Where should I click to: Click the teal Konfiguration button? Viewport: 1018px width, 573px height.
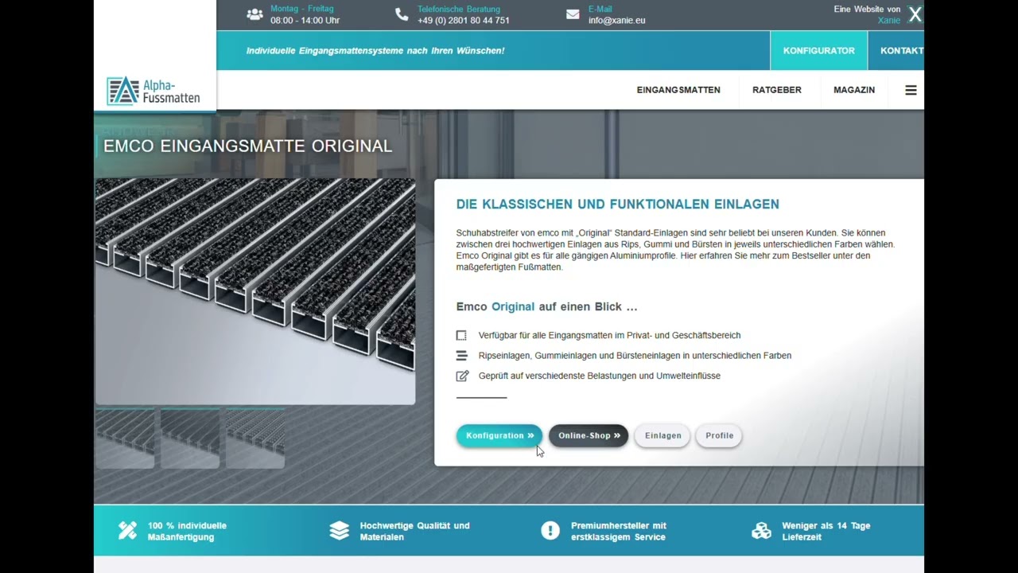click(499, 436)
